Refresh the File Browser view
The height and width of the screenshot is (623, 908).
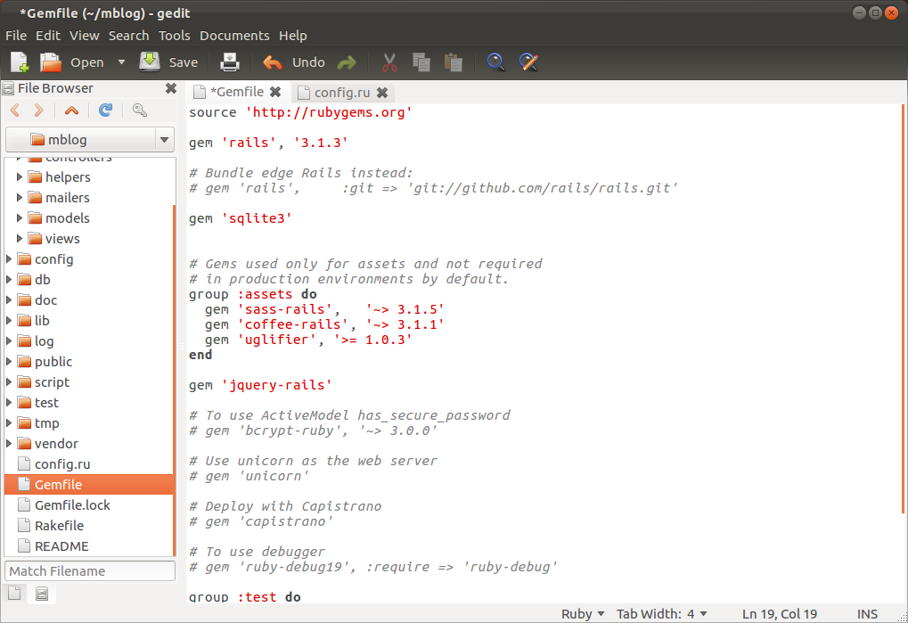(x=105, y=111)
